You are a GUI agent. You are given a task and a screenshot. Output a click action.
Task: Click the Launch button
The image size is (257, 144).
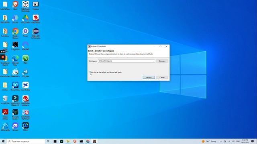(x=149, y=77)
